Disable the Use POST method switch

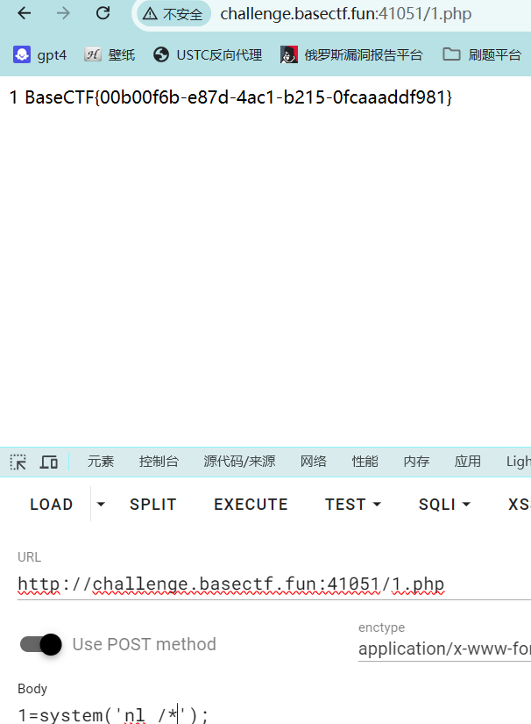tap(40, 644)
